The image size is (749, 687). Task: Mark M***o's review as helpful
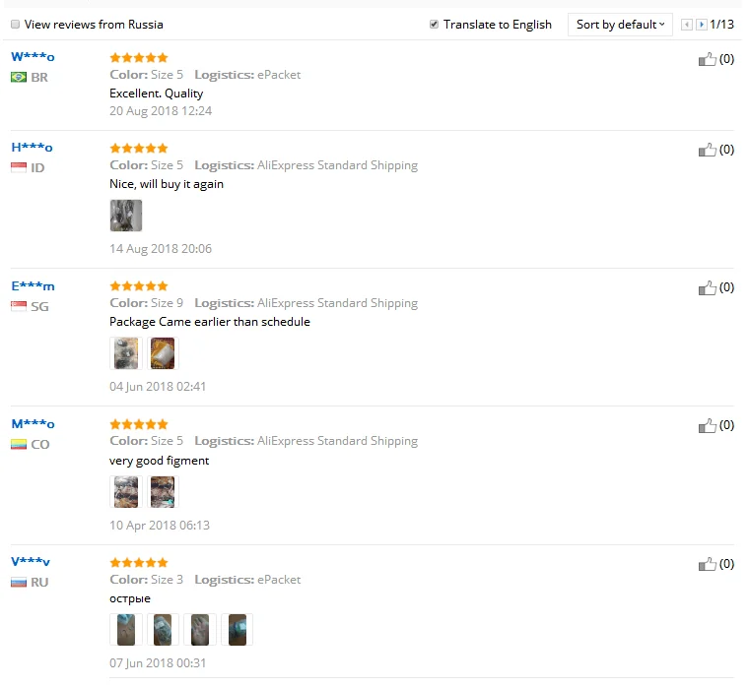click(x=707, y=425)
